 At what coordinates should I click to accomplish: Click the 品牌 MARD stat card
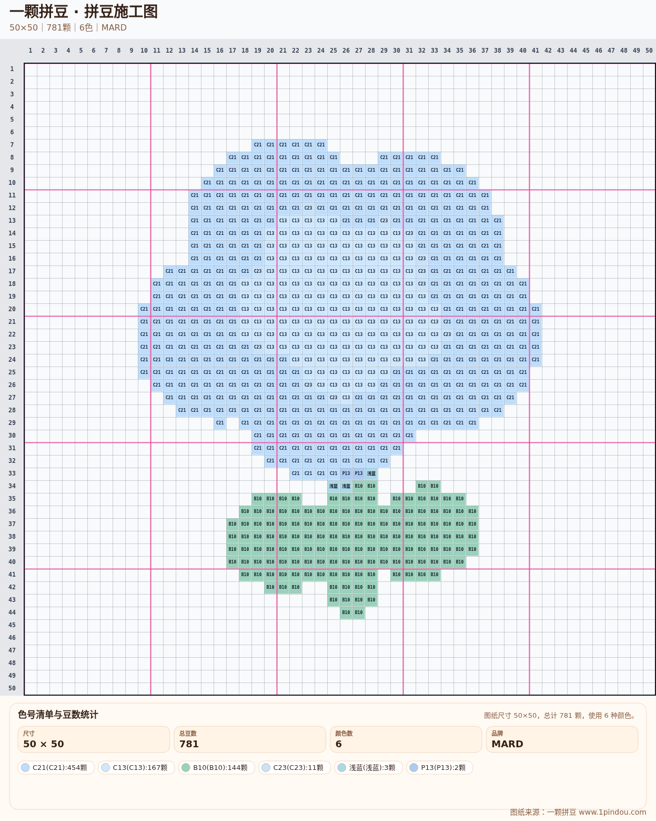pyautogui.click(x=562, y=739)
